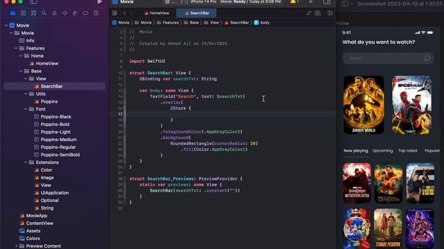The image size is (444, 249).
Task: Add editor on right icon
Action: pos(330,13)
